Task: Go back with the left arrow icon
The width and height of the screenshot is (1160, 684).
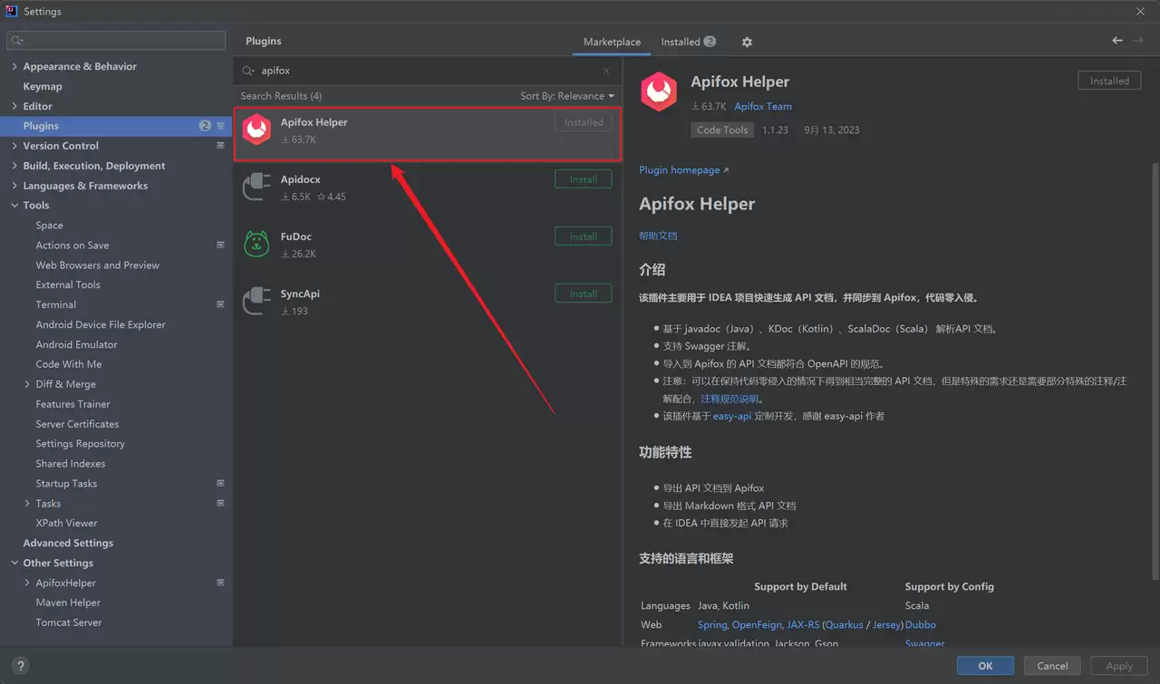Action: coord(1116,41)
